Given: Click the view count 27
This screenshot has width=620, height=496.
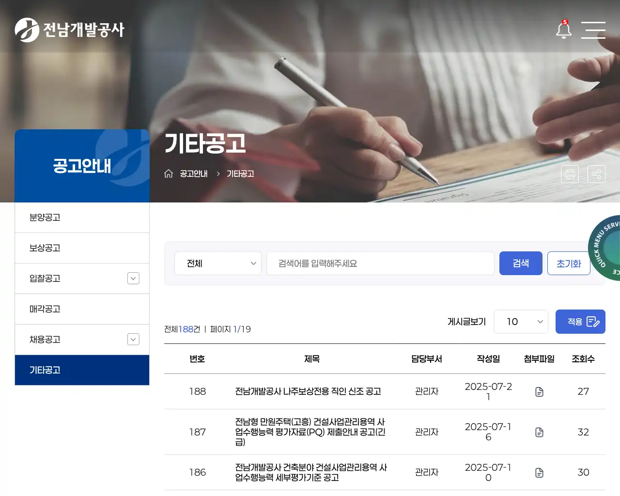Looking at the screenshot, I should coord(583,391).
